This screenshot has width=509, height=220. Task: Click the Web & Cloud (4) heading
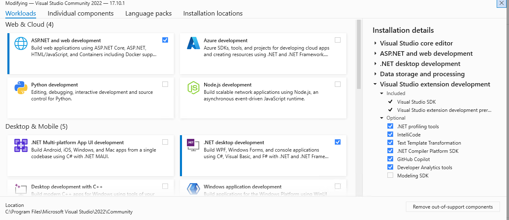(x=30, y=25)
